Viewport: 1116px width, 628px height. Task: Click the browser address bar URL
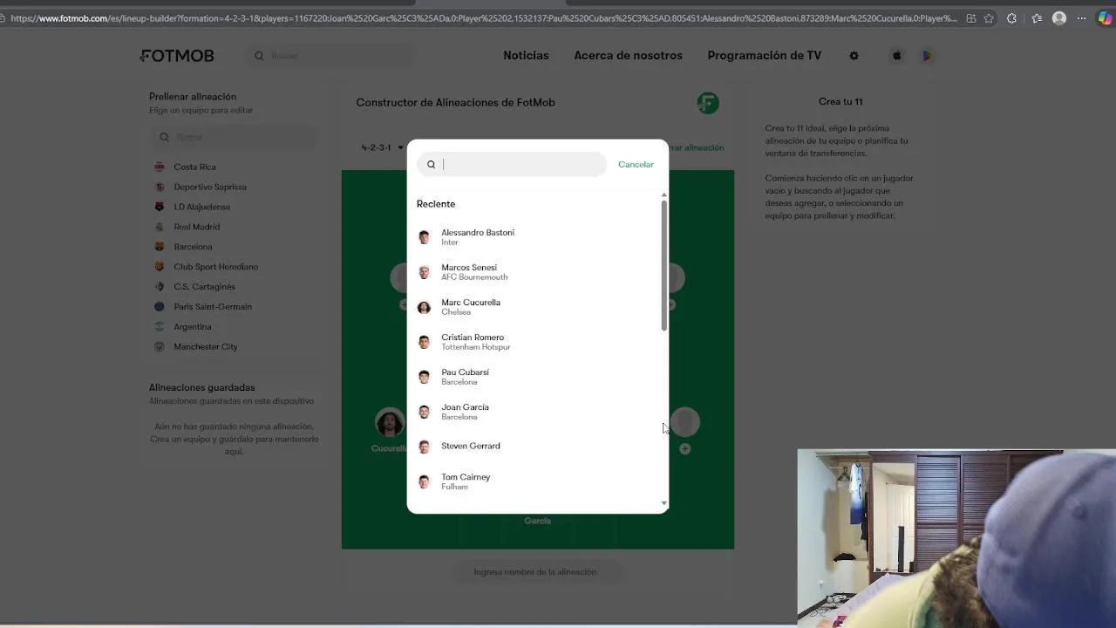point(484,18)
